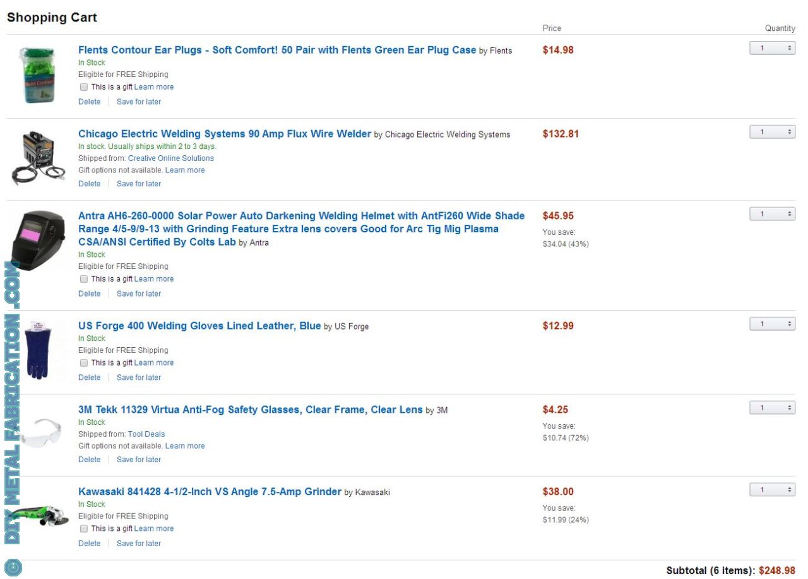
Task: Open quantity dropdown for Chicago Electric welder
Action: (772, 132)
